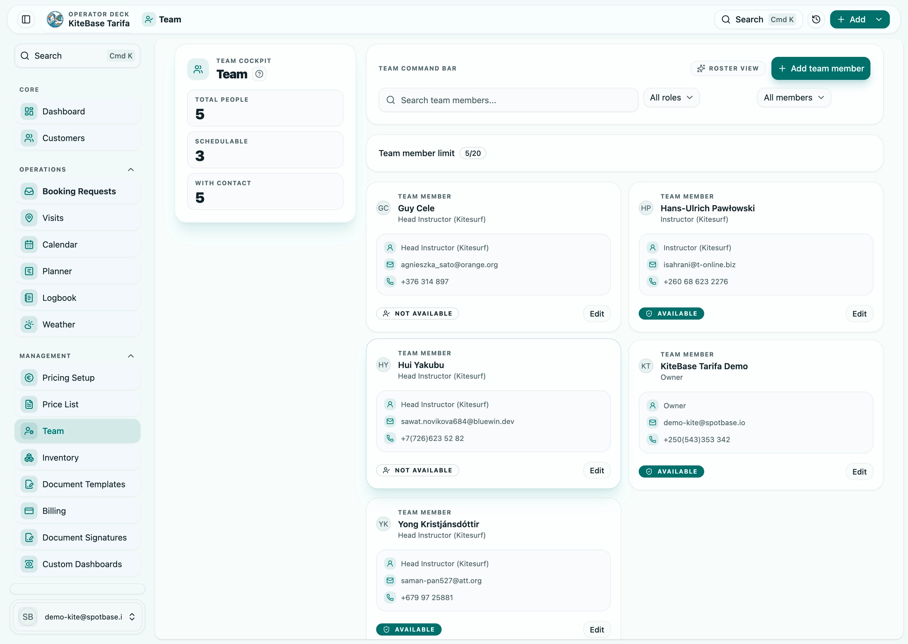Click the KiteBase Tarifa wave logo
This screenshot has height=644, width=908.
pos(55,19)
